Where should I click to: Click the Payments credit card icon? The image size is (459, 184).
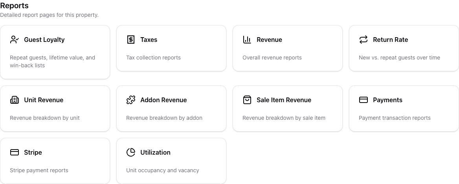[363, 100]
